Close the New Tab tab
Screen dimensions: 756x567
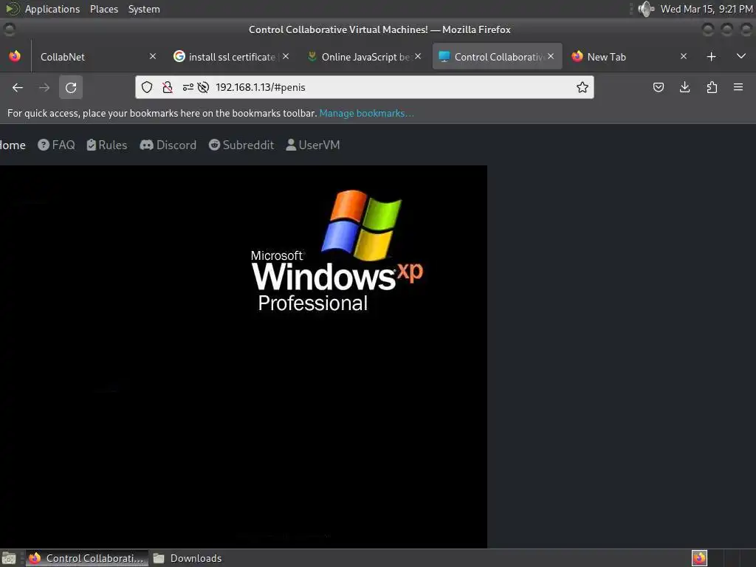[684, 56]
